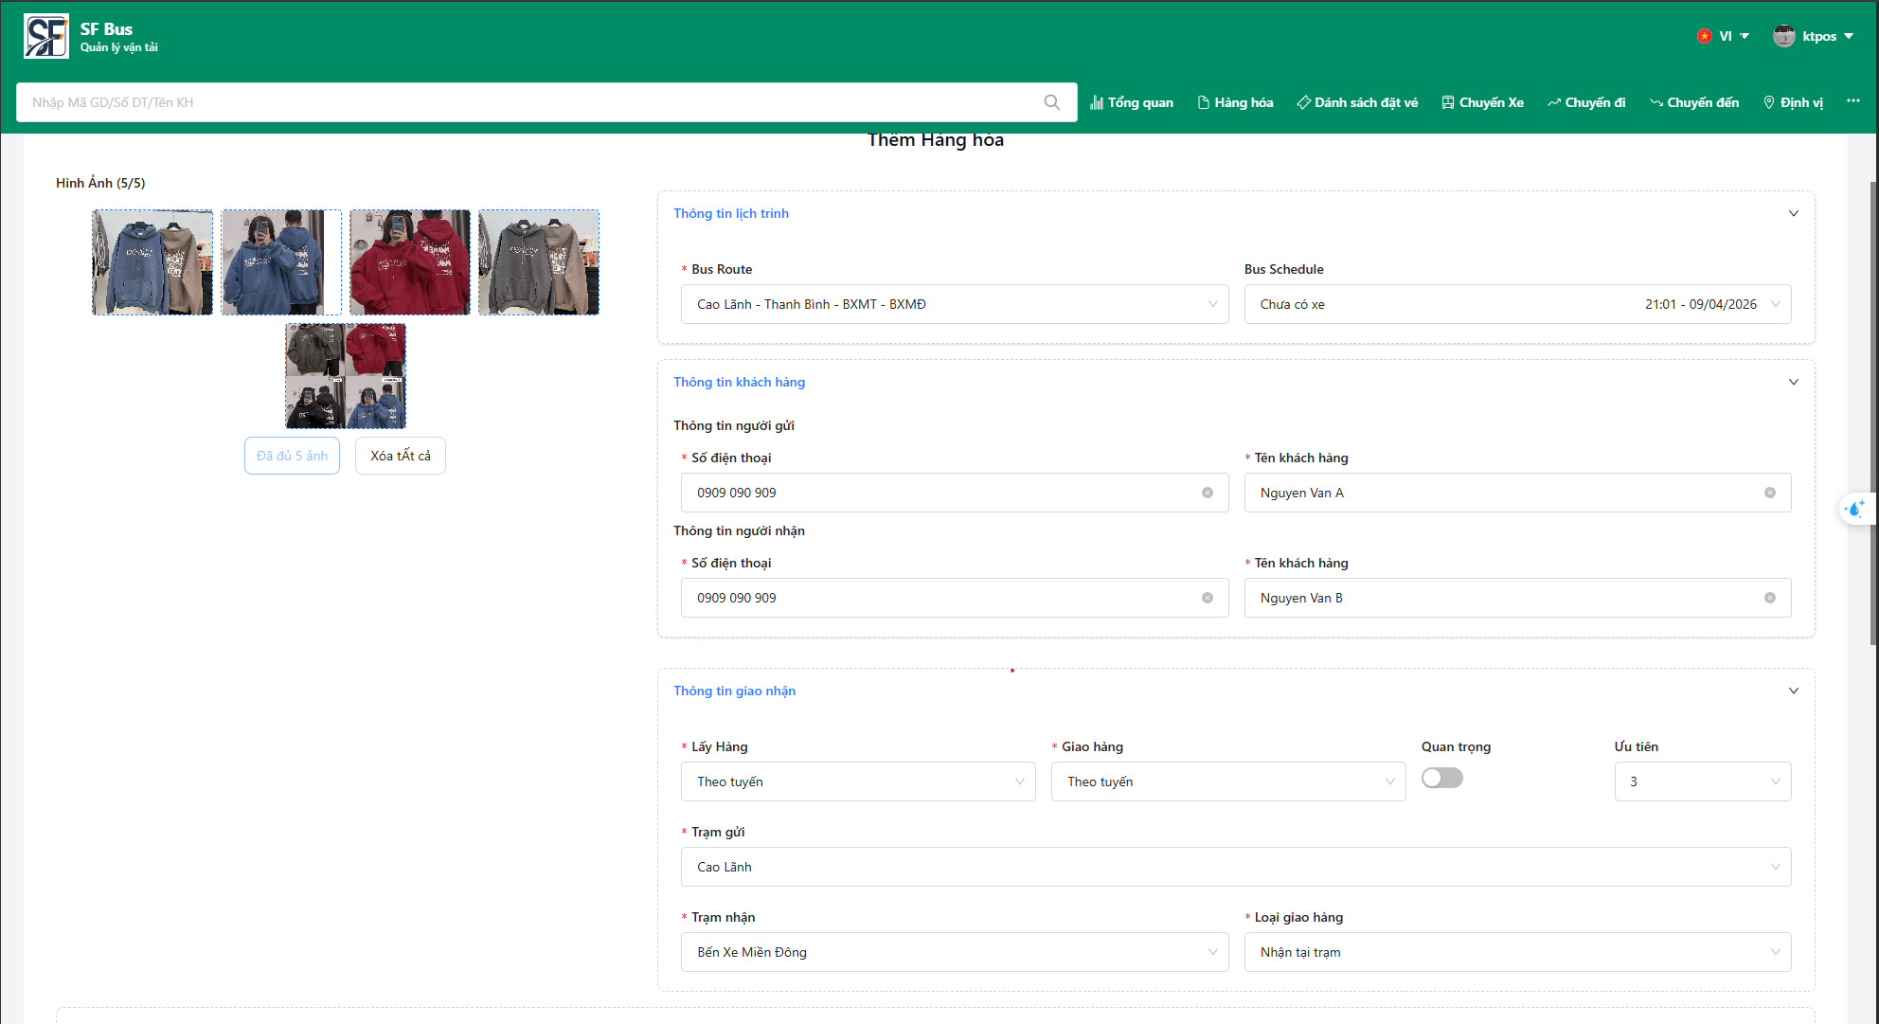Open the Ưu tiên priority dropdown
This screenshot has height=1024, width=1879.
(x=1702, y=781)
